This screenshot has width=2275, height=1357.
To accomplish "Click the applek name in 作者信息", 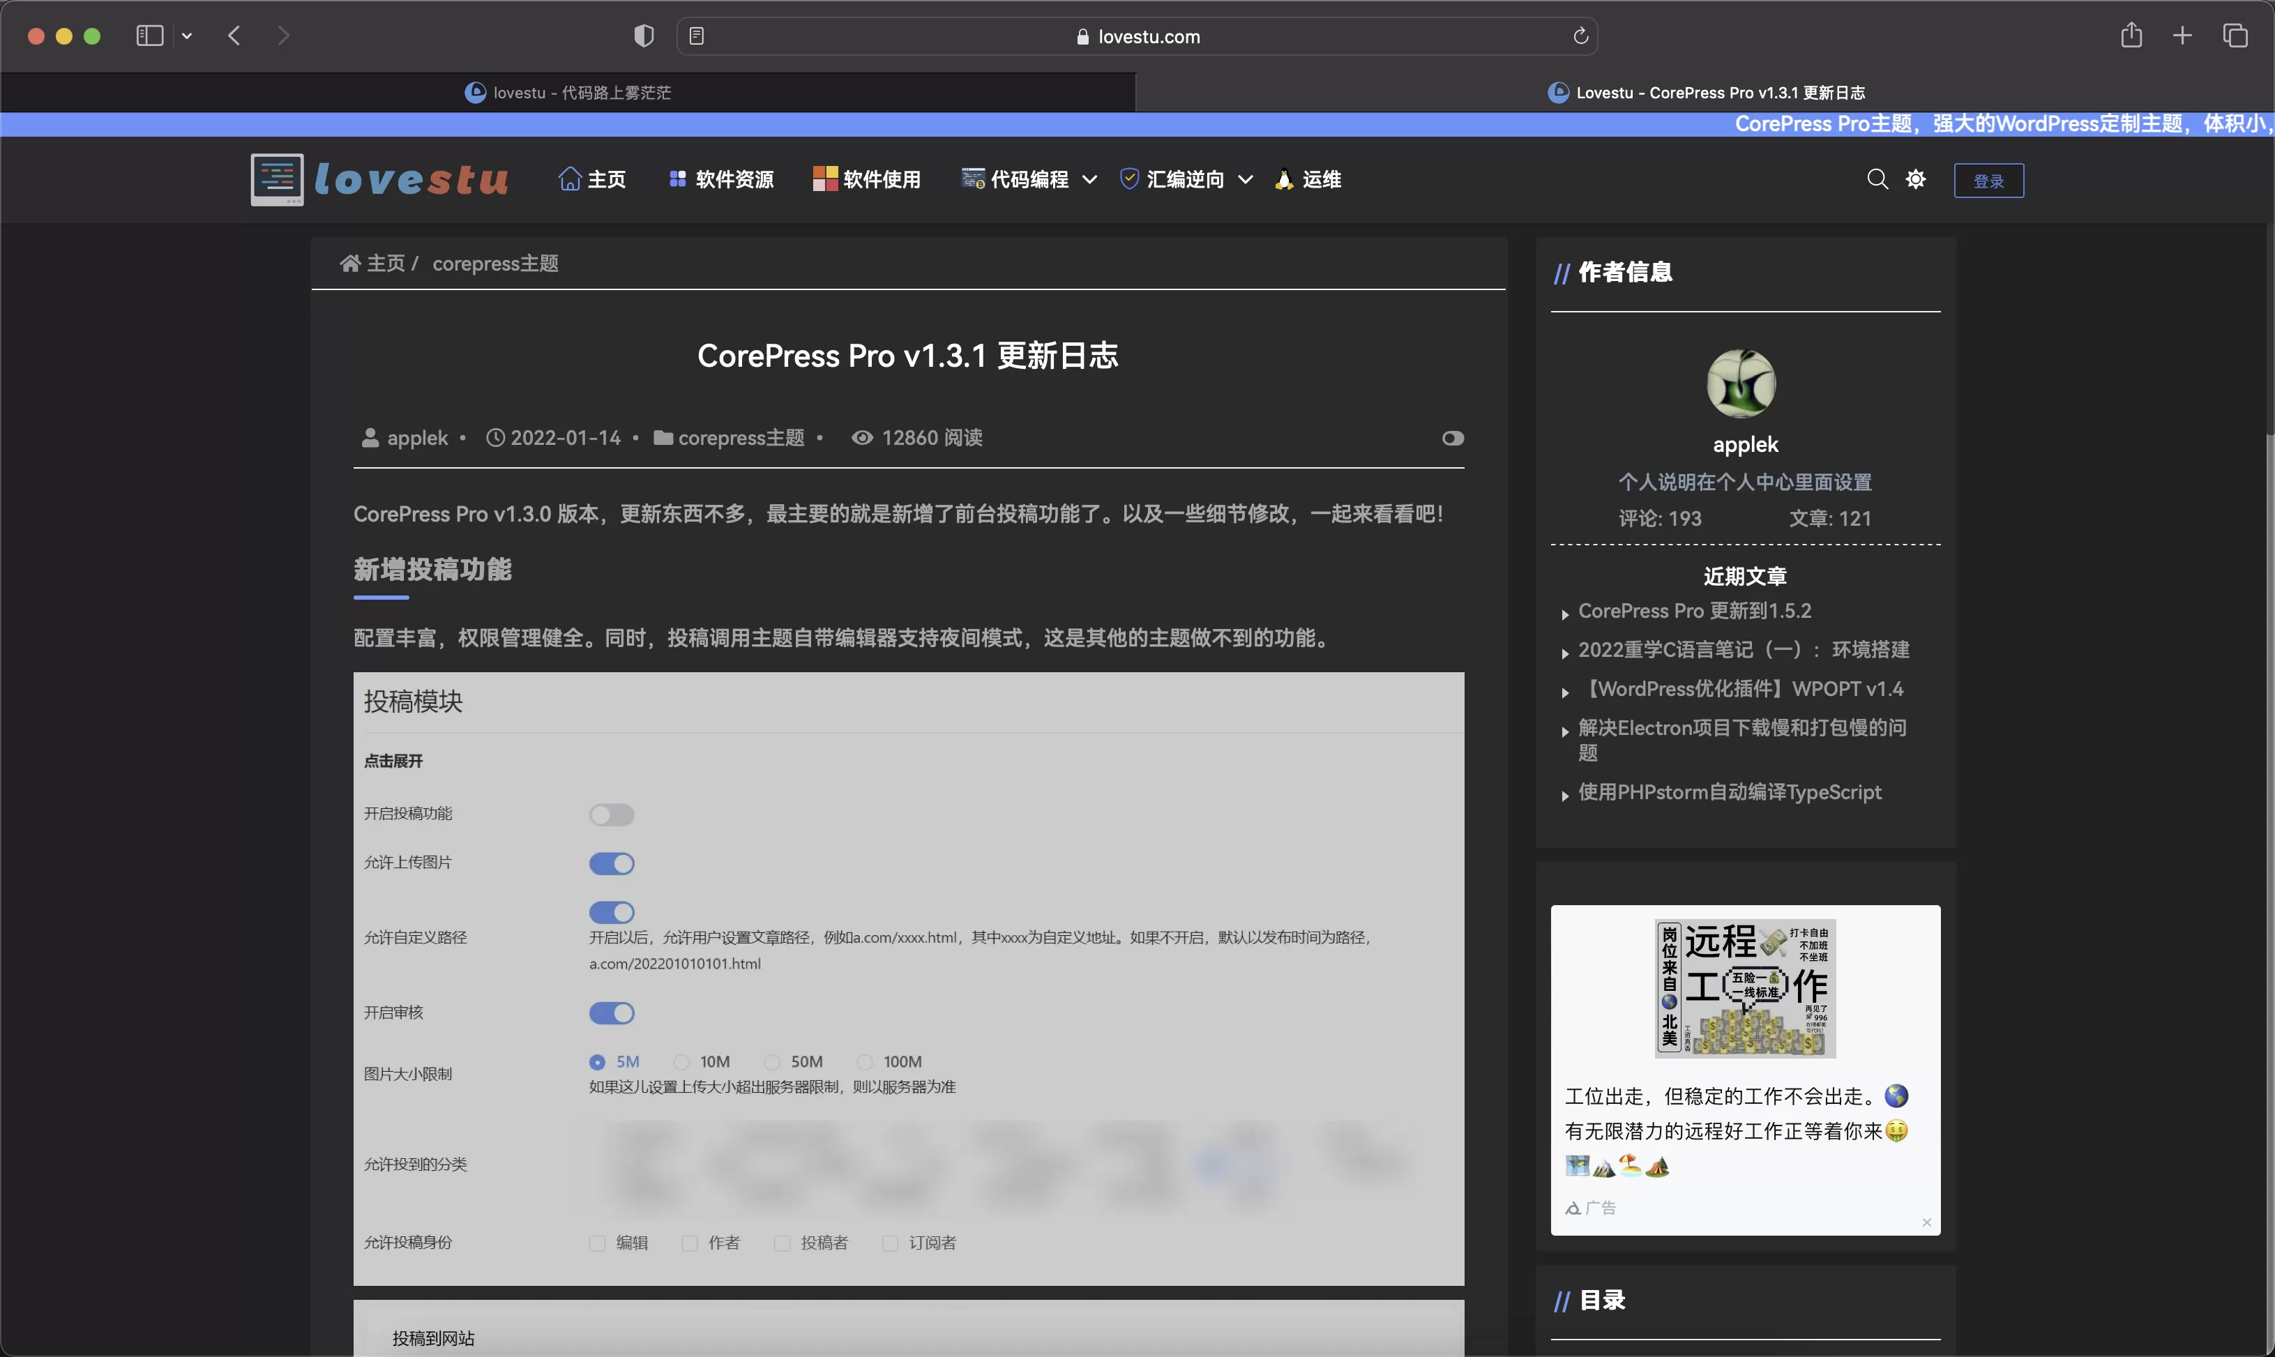I will [x=1745, y=444].
